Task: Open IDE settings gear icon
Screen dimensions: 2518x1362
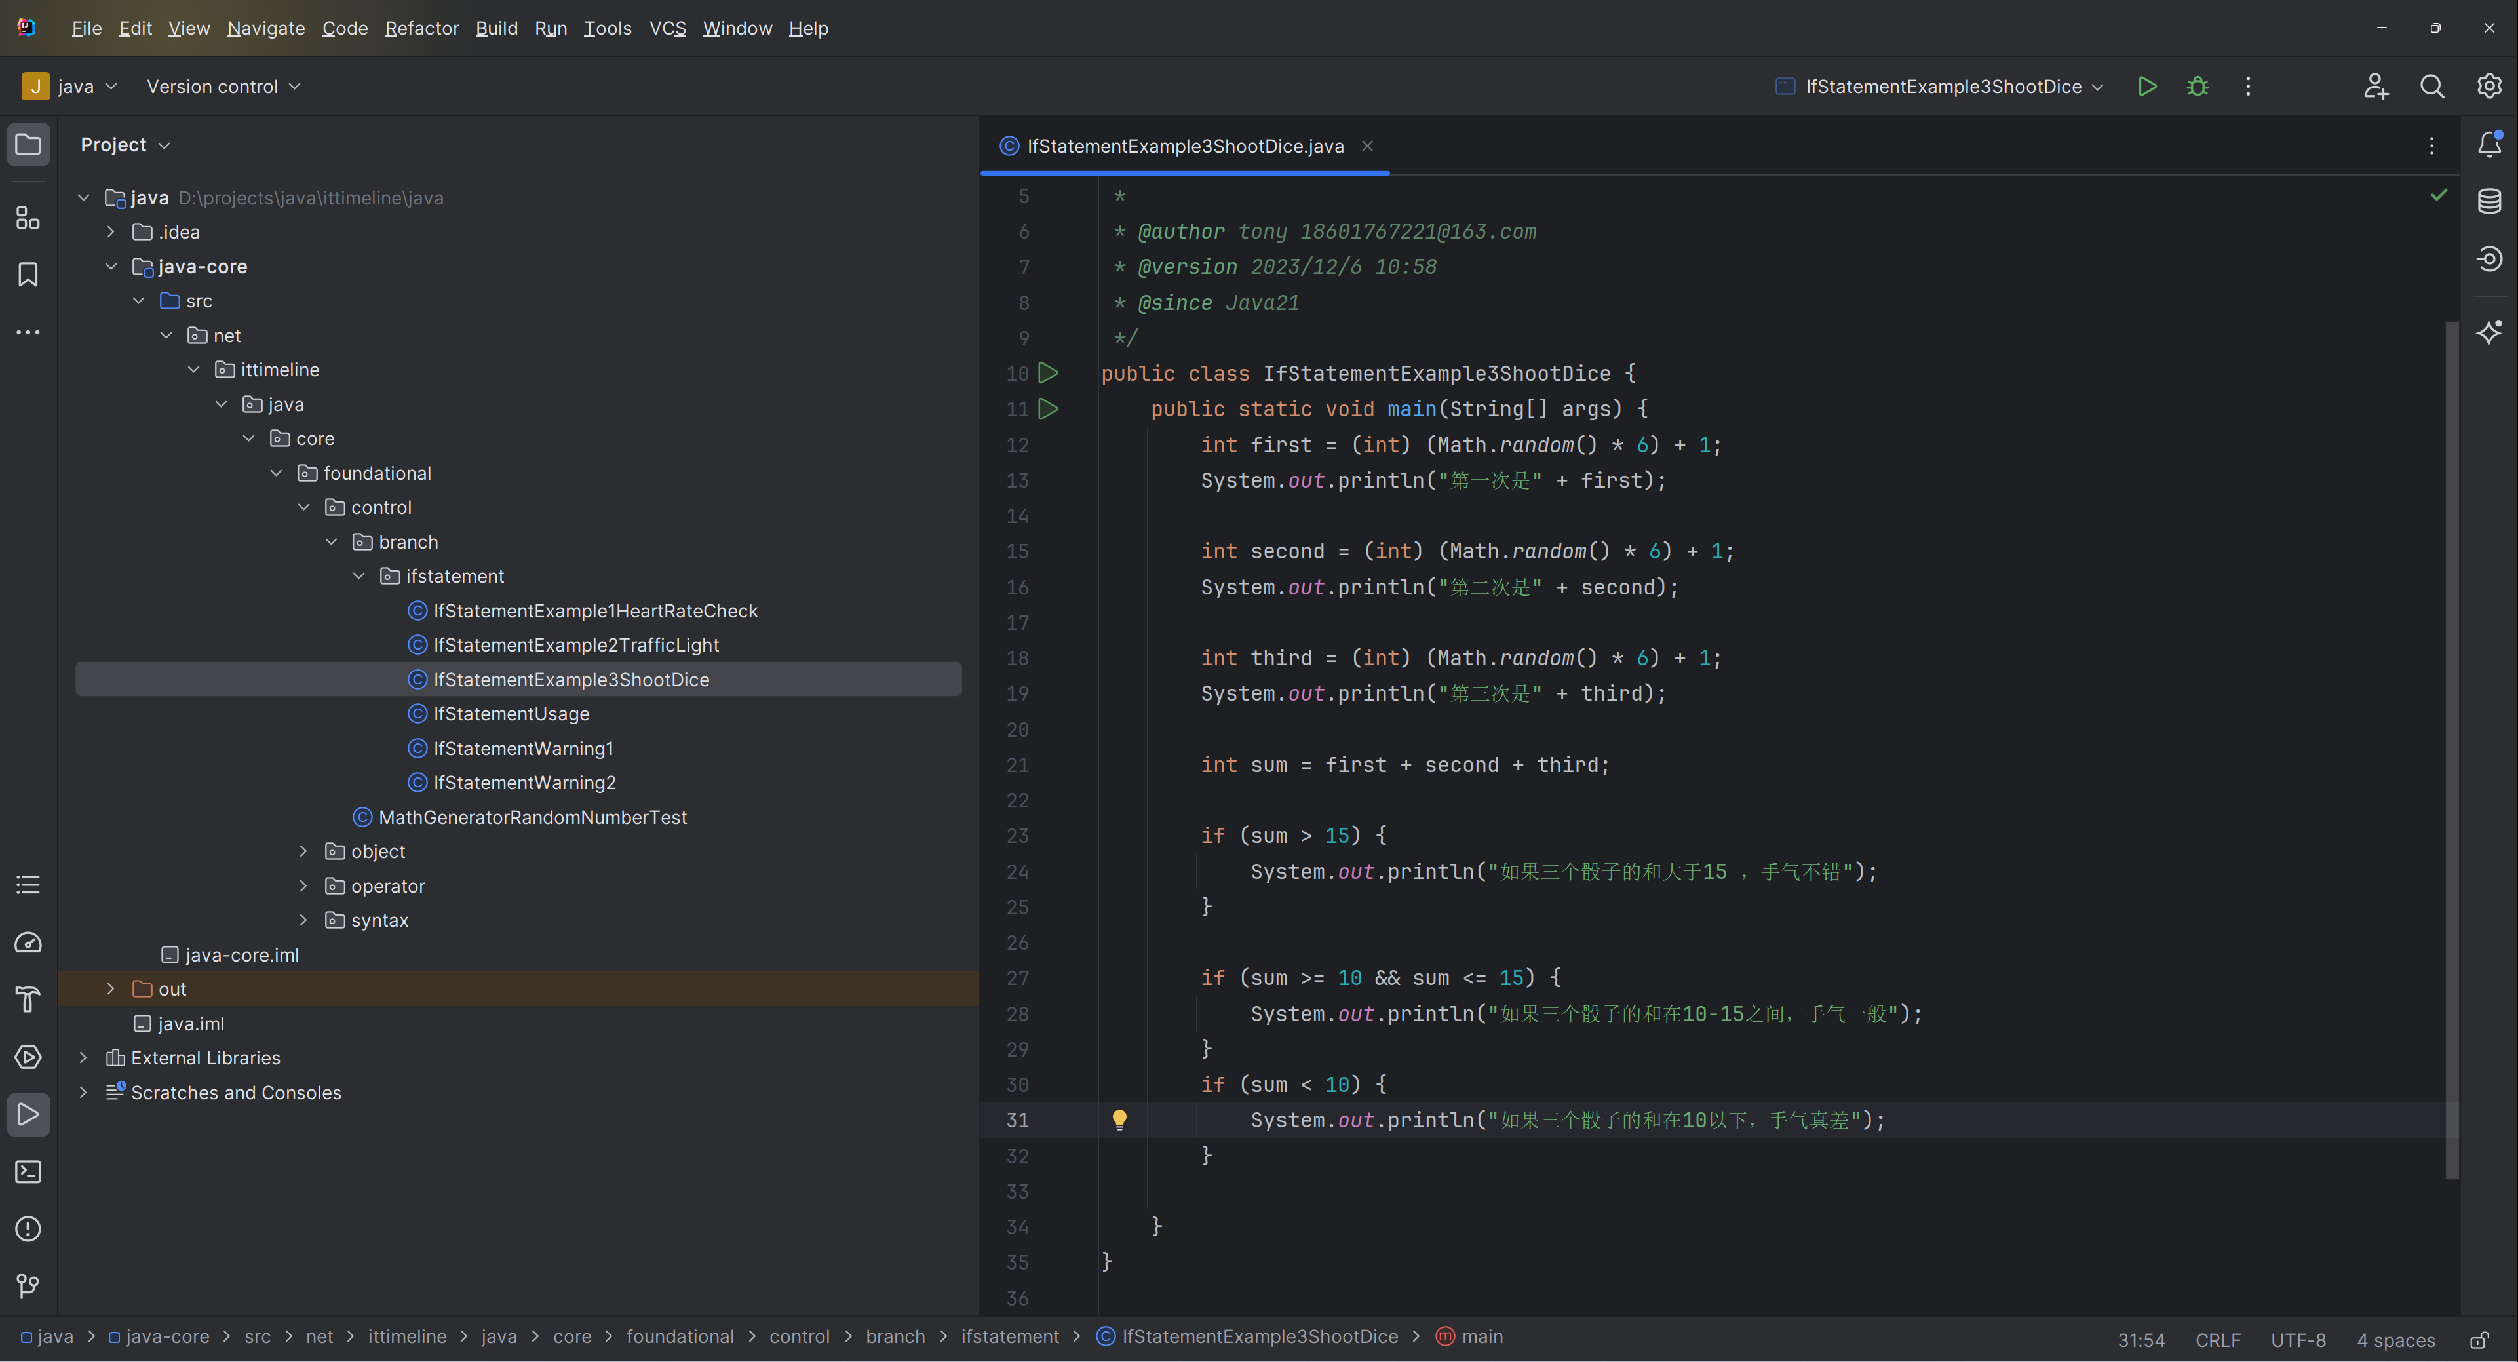Action: pyautogui.click(x=2489, y=86)
